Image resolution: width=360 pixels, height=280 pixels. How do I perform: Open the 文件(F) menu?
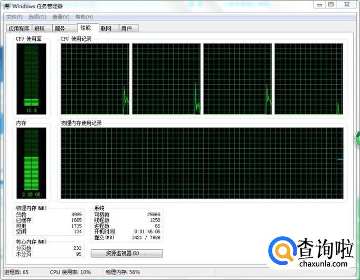pyautogui.click(x=14, y=17)
